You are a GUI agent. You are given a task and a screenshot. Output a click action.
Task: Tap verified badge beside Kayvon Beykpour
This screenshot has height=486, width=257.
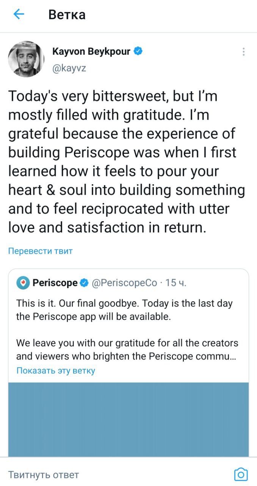tap(139, 51)
